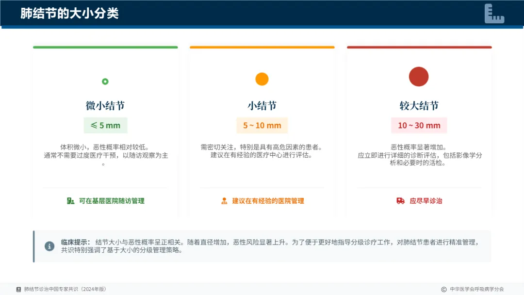This screenshot has height=295, width=524.
Task: Select the heading 微小结节
Action: click(105, 106)
